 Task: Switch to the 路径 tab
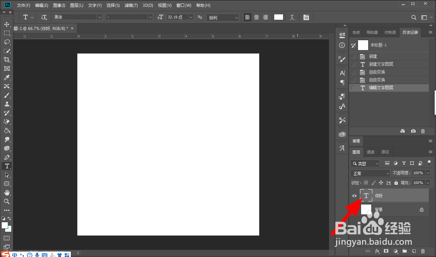(x=385, y=152)
